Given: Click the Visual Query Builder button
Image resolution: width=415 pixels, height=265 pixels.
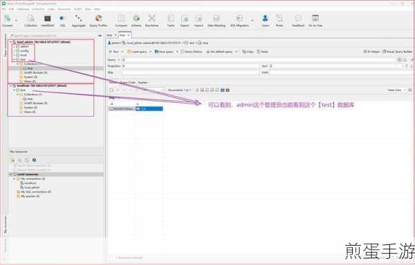Looking at the screenshot, I should pos(398,52).
